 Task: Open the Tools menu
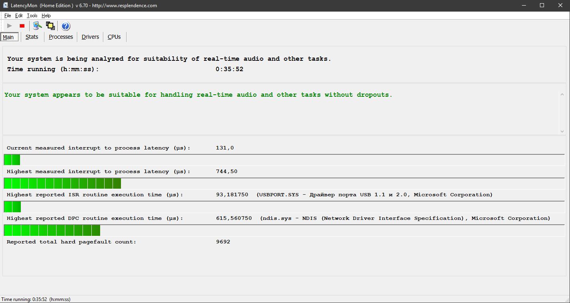pos(32,16)
